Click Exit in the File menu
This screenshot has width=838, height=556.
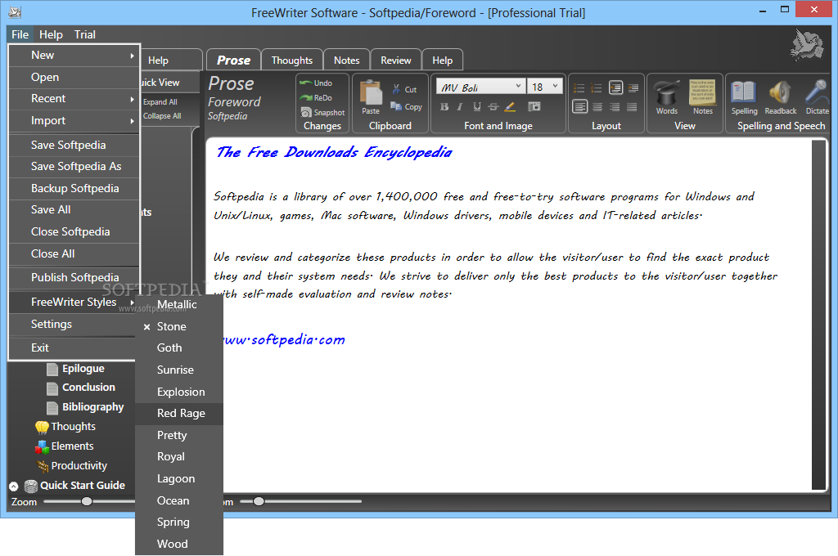pos(73,348)
